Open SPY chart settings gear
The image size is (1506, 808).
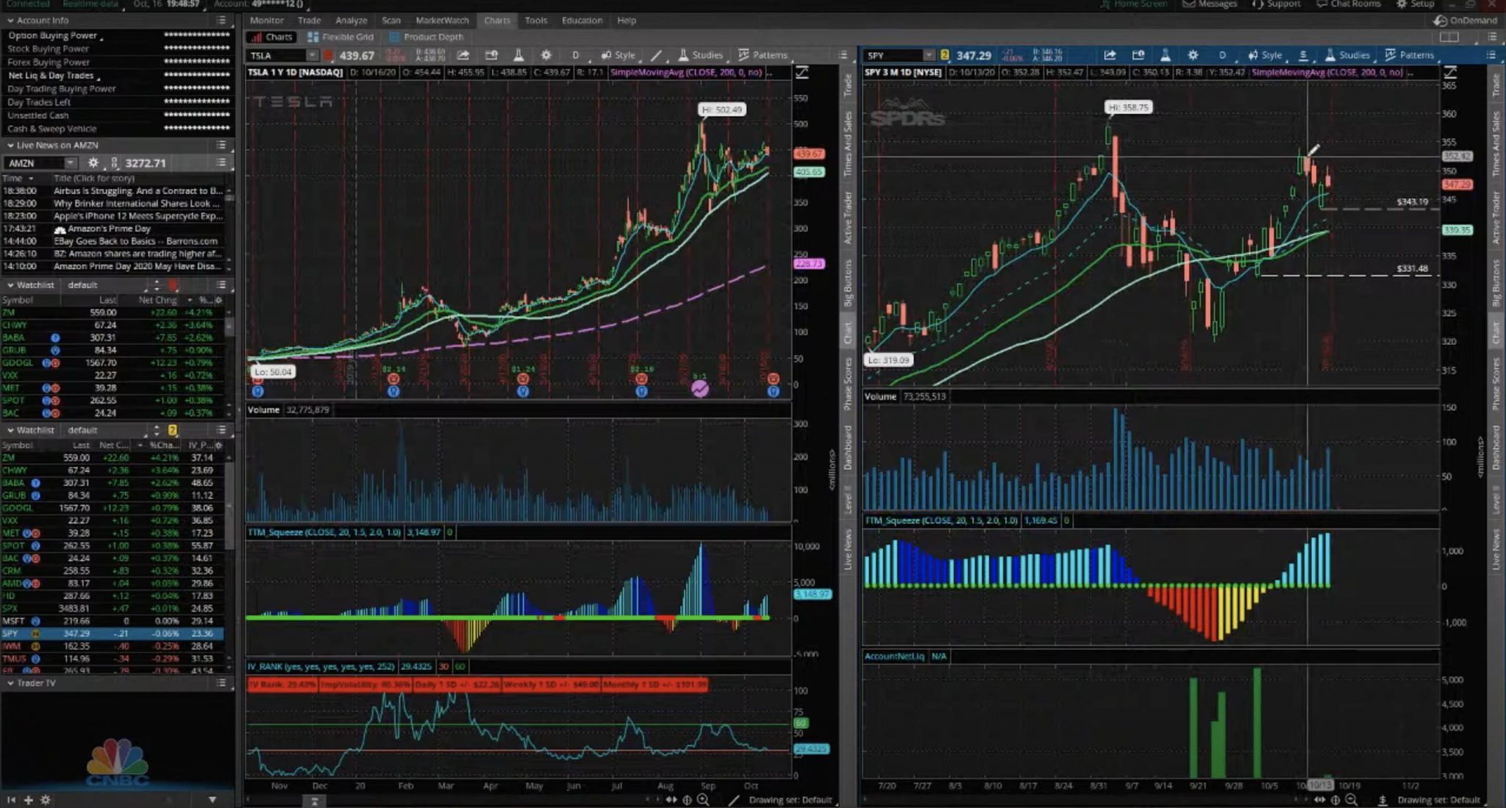[1193, 55]
